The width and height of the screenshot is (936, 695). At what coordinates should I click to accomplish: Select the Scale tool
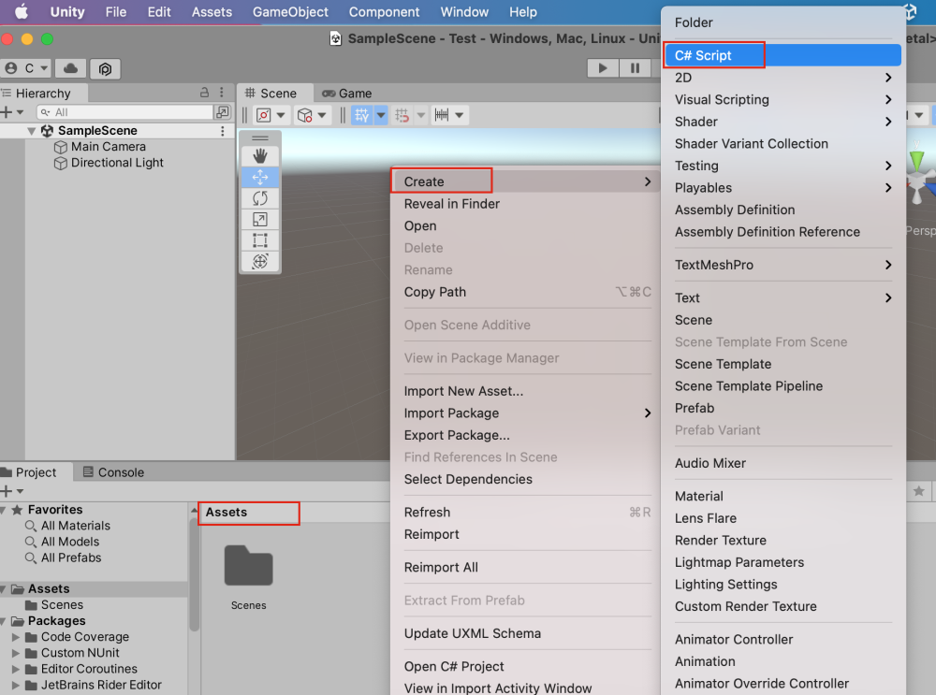pos(260,216)
